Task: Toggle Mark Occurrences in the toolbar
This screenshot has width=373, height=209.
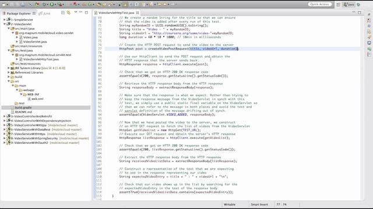Action: 125,4
